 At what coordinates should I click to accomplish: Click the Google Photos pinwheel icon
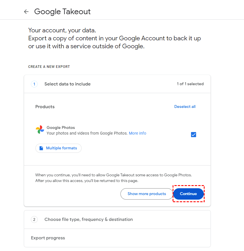point(40,130)
